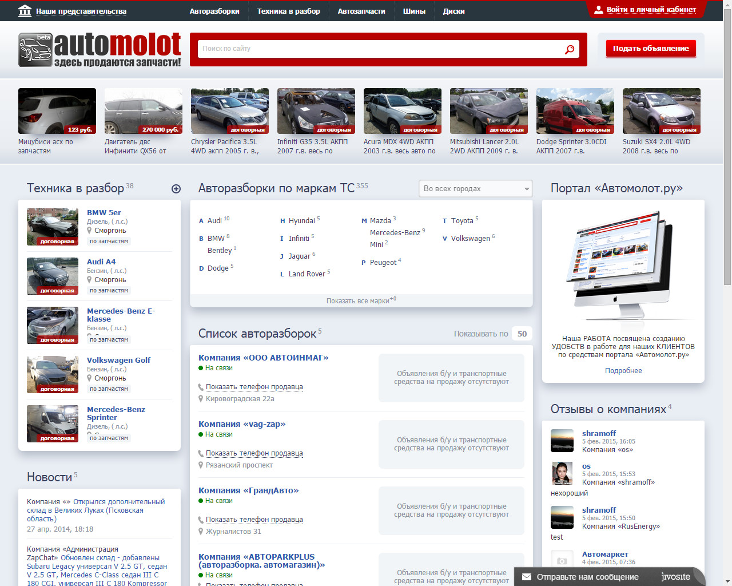Click the location pin next to Рязанский проспект

click(201, 465)
